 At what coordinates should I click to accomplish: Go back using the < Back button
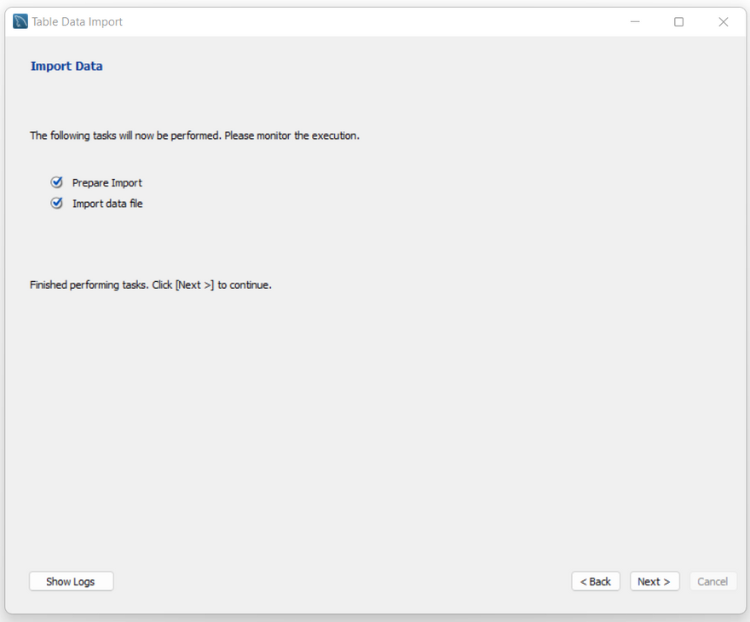click(596, 581)
